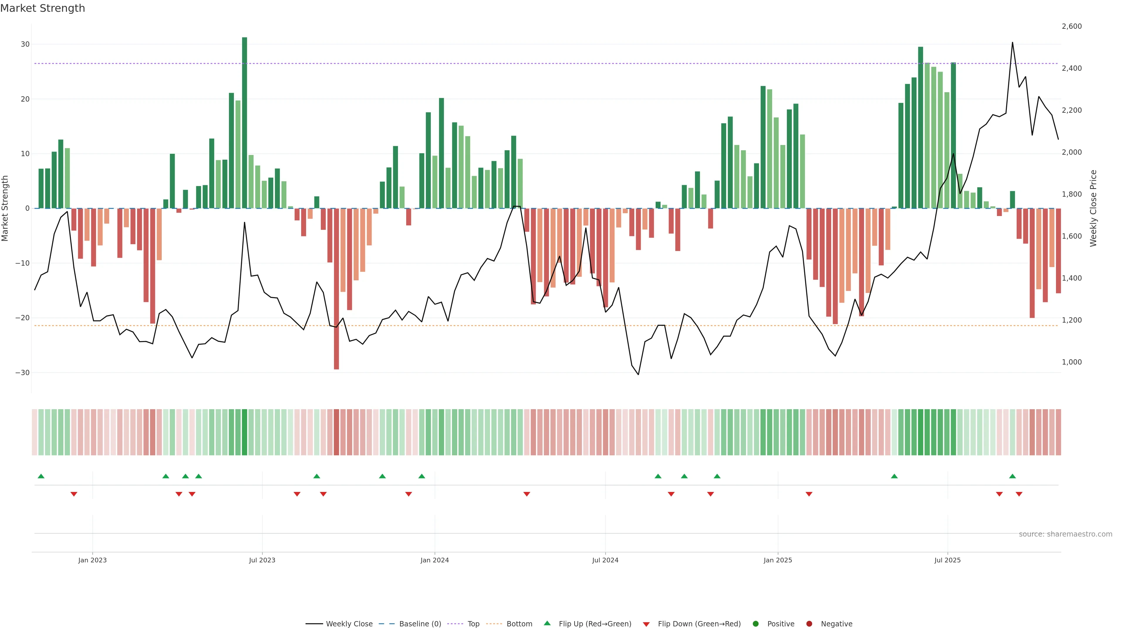This screenshot has width=1127, height=634.
Task: Click the Weekly Close Price axis title
Action: point(1093,208)
